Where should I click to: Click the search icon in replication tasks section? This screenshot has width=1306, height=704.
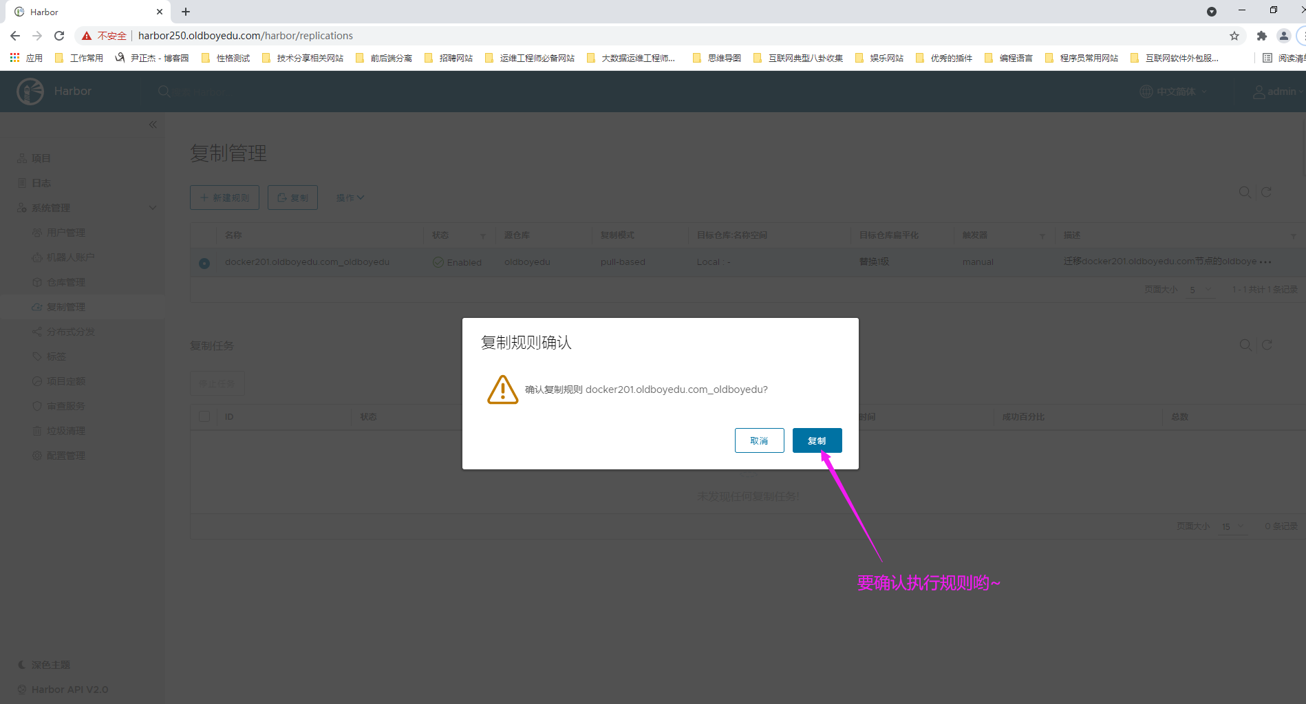pyautogui.click(x=1245, y=345)
